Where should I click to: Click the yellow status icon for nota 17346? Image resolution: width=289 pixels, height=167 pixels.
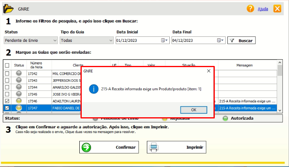19,101
